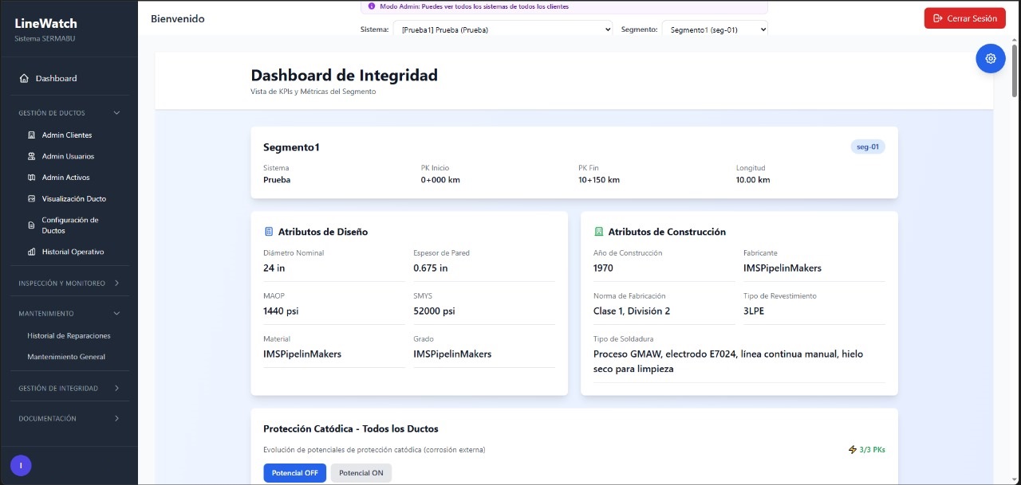This screenshot has height=485, width=1021.
Task: Click the settings gear button top right
Action: tap(990, 58)
